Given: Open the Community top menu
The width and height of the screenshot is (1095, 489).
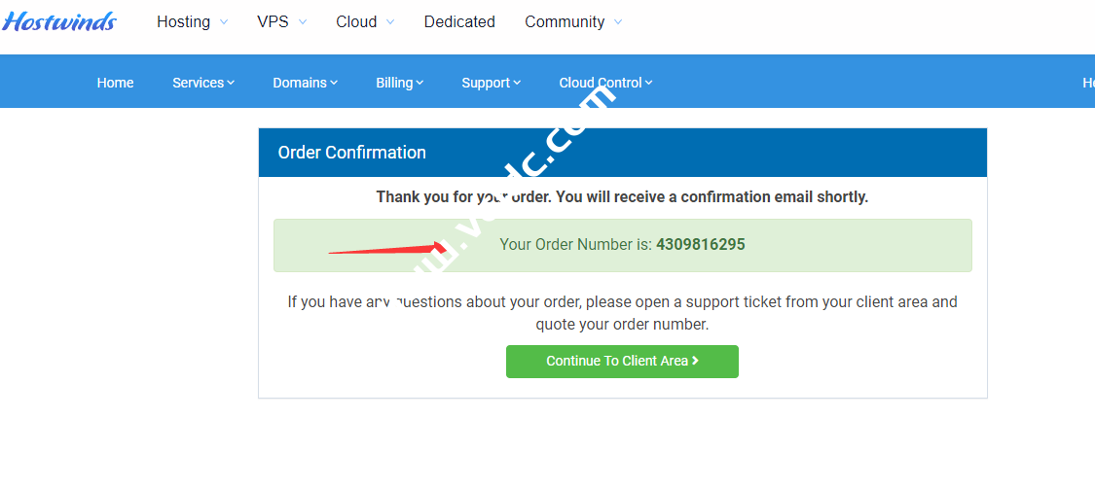Looking at the screenshot, I should pyautogui.click(x=565, y=21).
